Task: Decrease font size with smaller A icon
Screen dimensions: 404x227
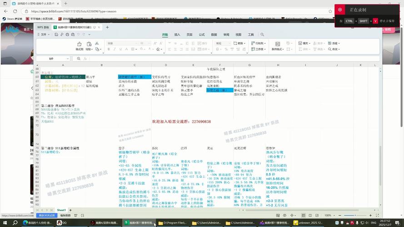Action: click(161, 43)
